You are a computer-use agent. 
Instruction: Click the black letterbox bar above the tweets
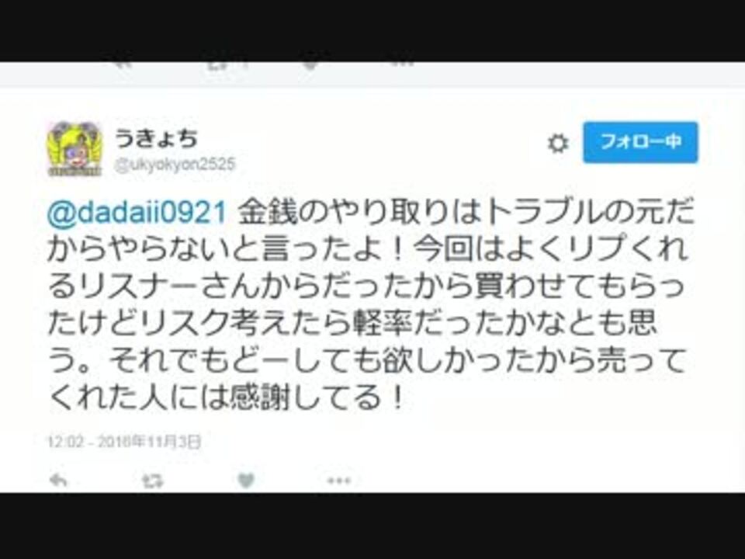click(372, 30)
